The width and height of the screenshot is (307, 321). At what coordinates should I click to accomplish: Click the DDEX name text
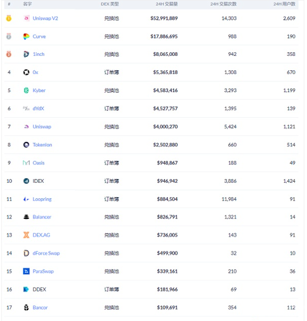pos(39,289)
